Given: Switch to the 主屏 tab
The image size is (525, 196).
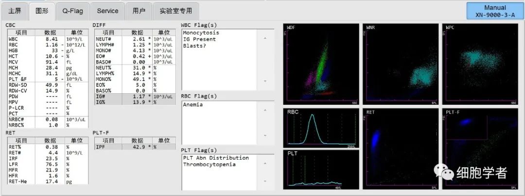Looking at the screenshot, I should coord(15,11).
